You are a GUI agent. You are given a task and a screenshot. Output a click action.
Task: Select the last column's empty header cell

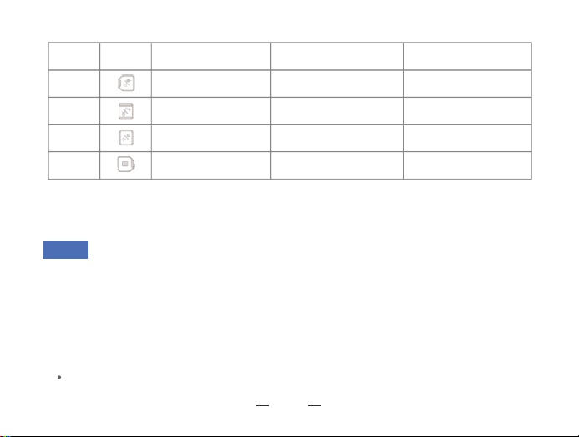[468, 56]
